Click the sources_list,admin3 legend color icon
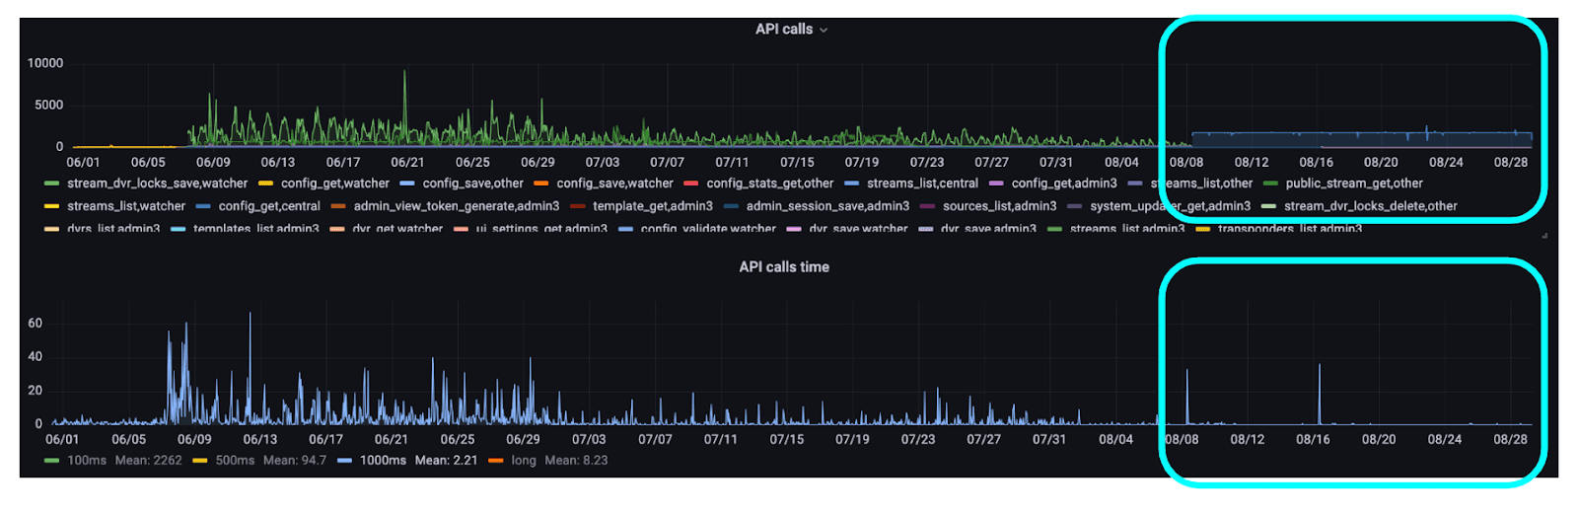This screenshot has height=515, width=1578. 927,206
